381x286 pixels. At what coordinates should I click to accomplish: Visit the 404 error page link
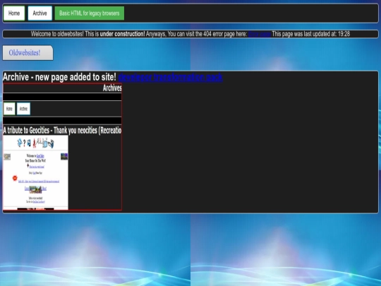[x=260, y=34]
